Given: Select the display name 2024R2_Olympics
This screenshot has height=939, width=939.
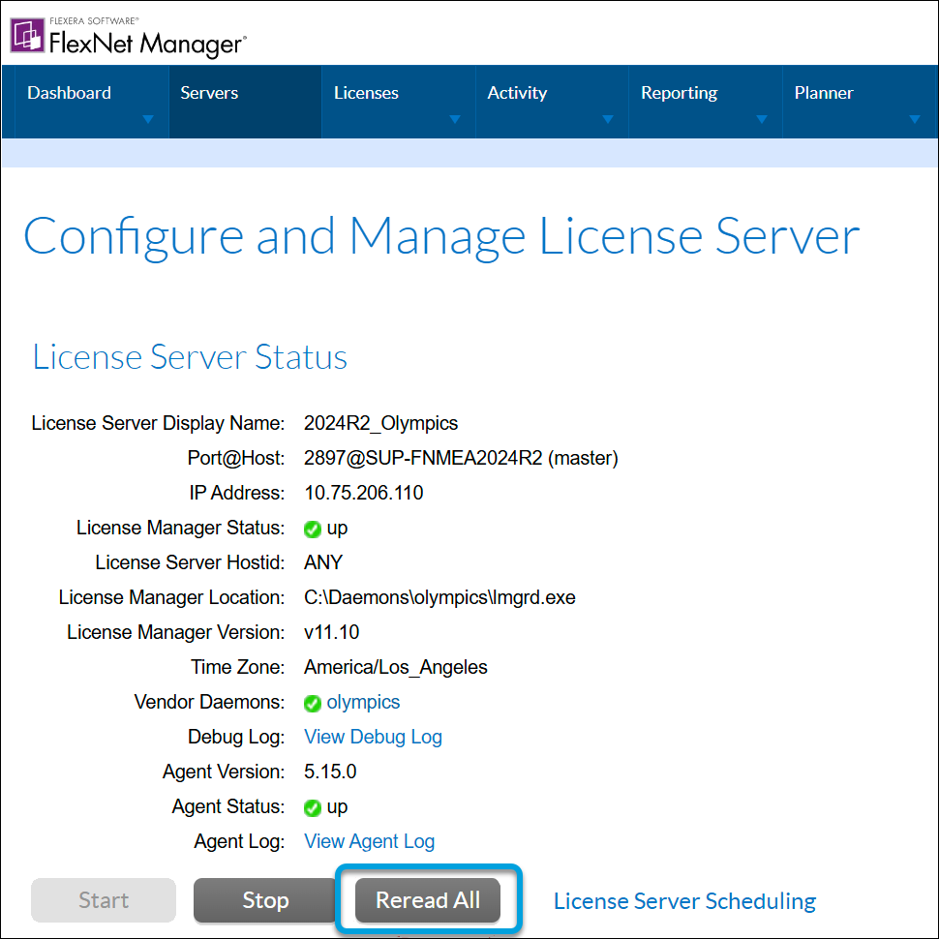Looking at the screenshot, I should pyautogui.click(x=380, y=423).
